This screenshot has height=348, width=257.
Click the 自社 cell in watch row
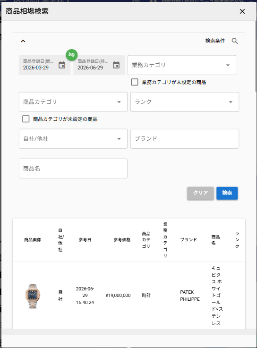pyautogui.click(x=60, y=296)
